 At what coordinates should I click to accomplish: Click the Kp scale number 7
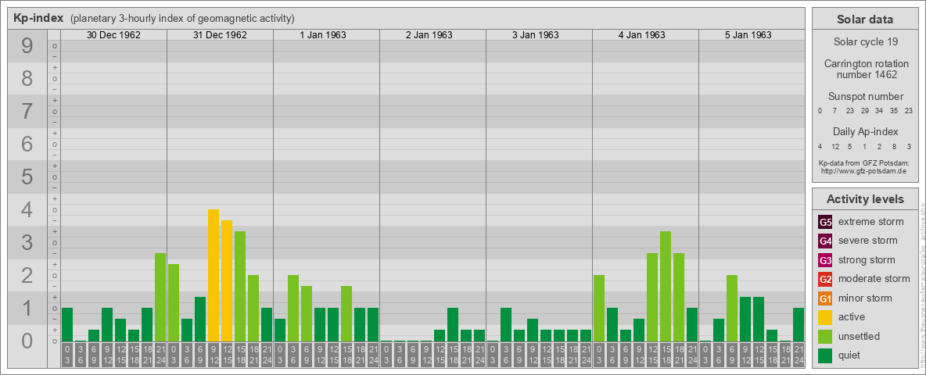tap(27, 111)
